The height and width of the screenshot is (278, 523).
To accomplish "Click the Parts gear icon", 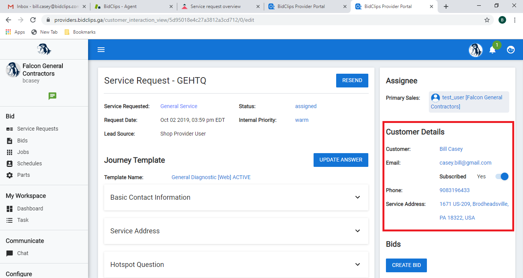I will 10,175.
